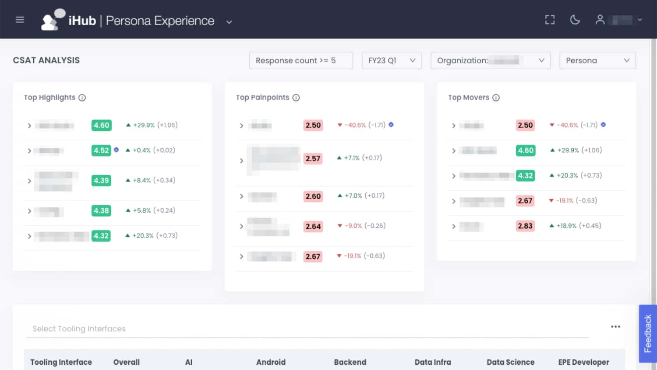Expand the user account dropdown arrow
Viewport: 657px width, 370px height.
tap(640, 20)
